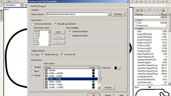The height and width of the screenshot is (96, 171).
Task: Toggle checkbox for -15.000...<-5.000 band
Action: (x=46, y=85)
